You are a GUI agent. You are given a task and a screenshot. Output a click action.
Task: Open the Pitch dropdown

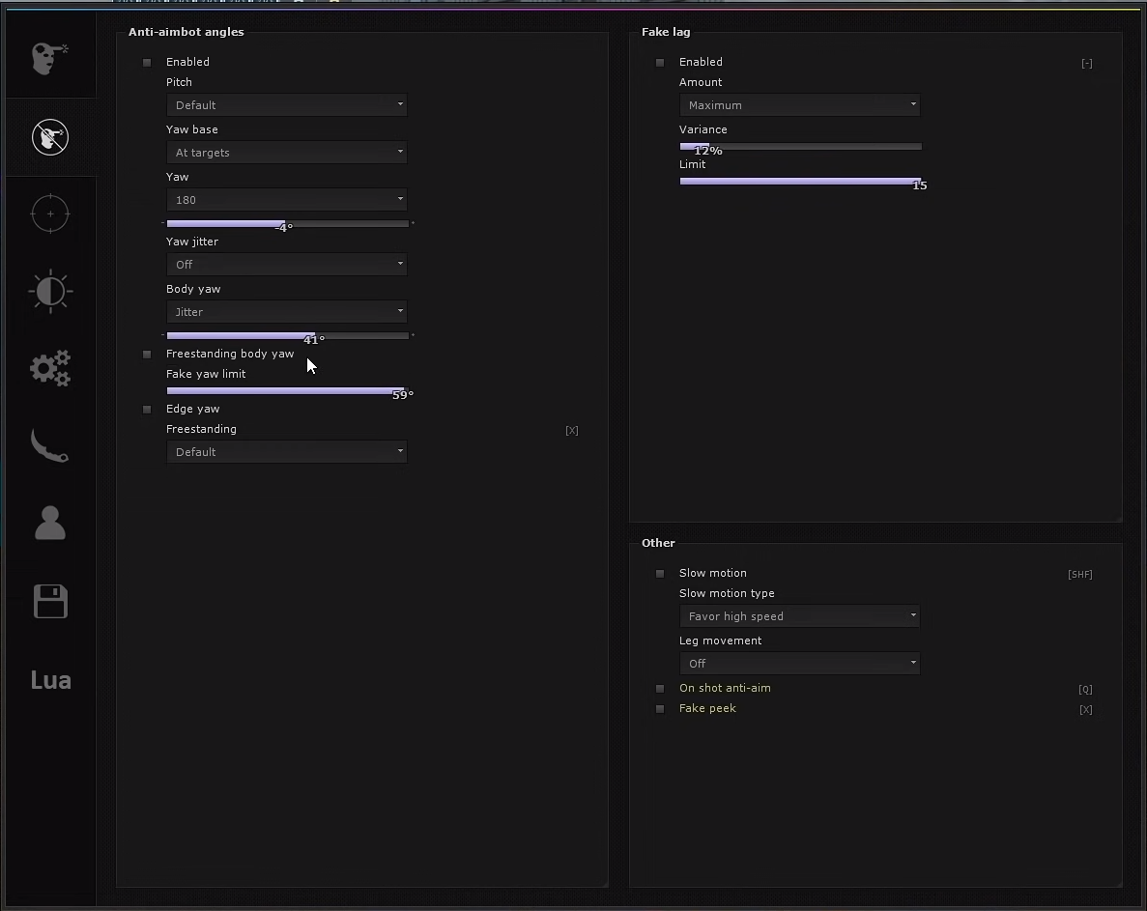[287, 104]
